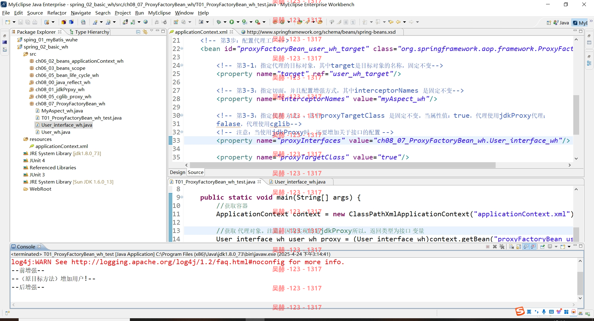Toggle Link with Editor in Package Explorer
This screenshot has width=594, height=321.
pyautogui.click(x=145, y=32)
